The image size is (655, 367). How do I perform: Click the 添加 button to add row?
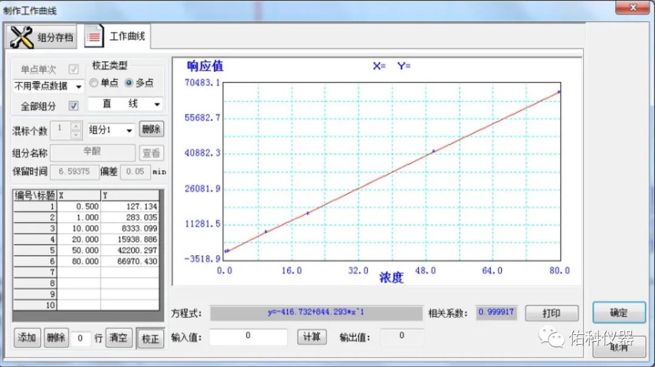pyautogui.click(x=27, y=338)
